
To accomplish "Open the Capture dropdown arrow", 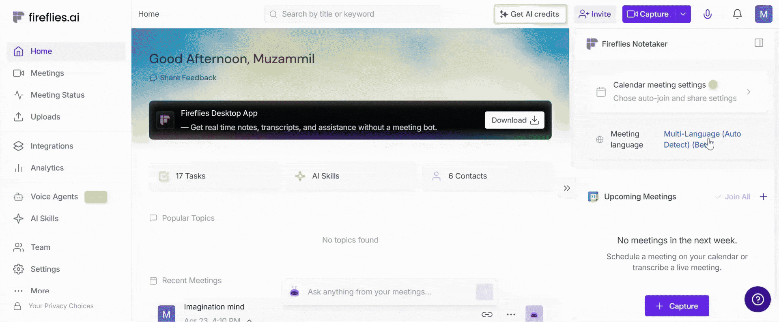I will (683, 14).
